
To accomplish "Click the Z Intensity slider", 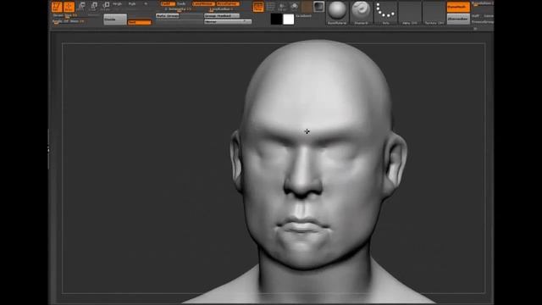I will point(178,9).
